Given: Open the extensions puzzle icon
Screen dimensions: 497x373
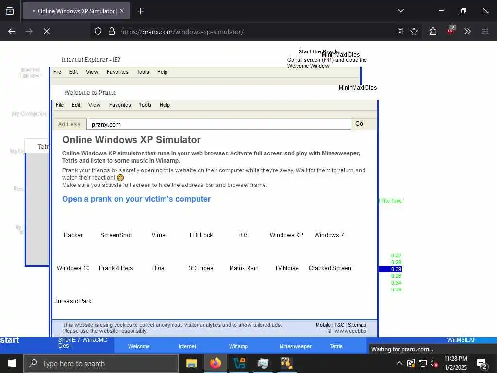Looking at the screenshot, I should click(x=433, y=31).
